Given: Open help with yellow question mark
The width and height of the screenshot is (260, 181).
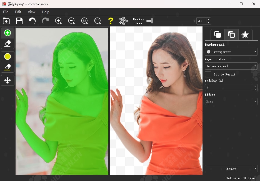Looking at the screenshot, I should pos(111,21).
